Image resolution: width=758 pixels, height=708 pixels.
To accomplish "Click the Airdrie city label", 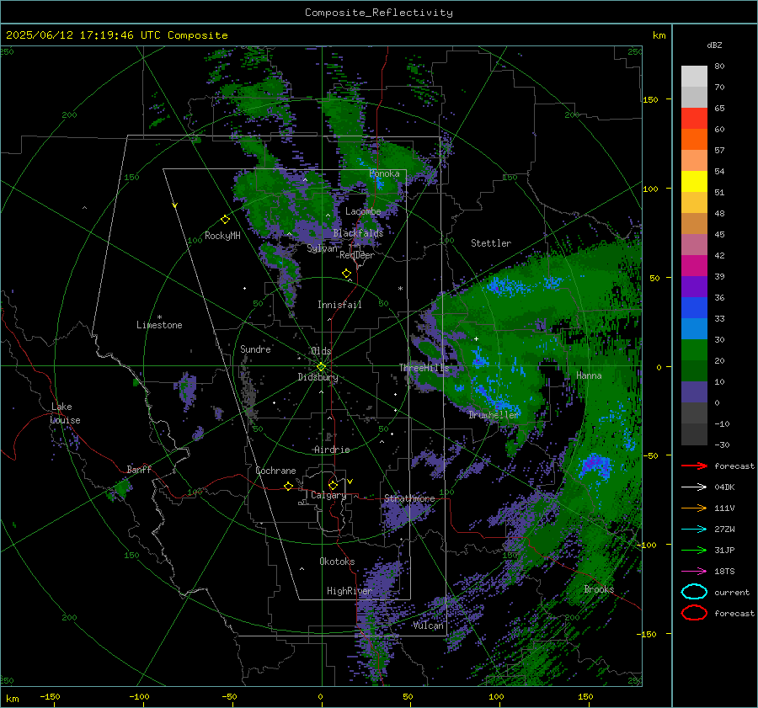I will coord(332,450).
